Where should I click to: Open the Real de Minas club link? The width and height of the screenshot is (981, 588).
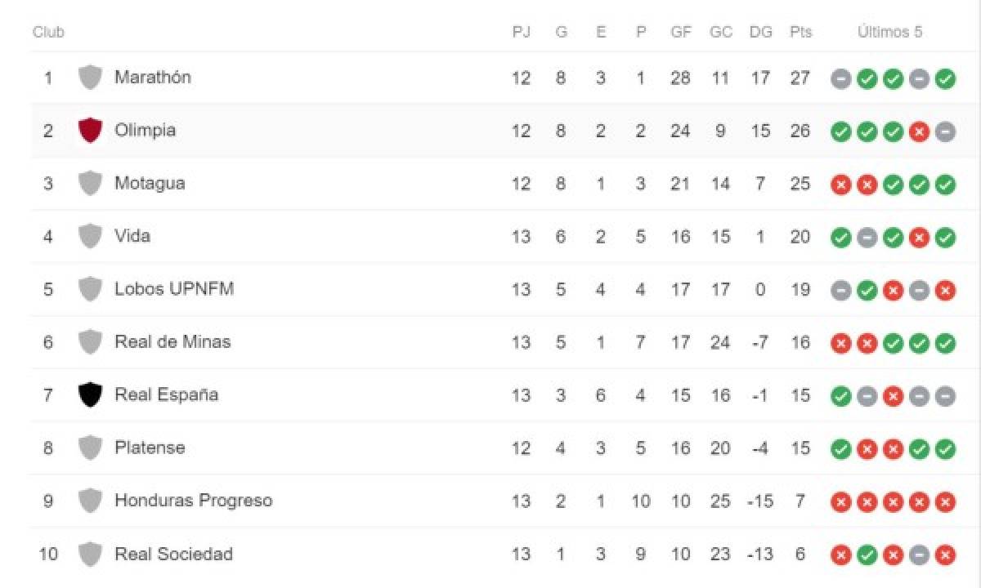click(x=172, y=341)
